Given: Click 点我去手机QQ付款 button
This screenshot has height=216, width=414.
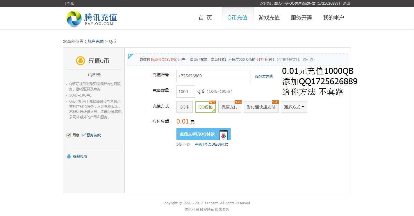Looking at the screenshot, I should 204,134.
